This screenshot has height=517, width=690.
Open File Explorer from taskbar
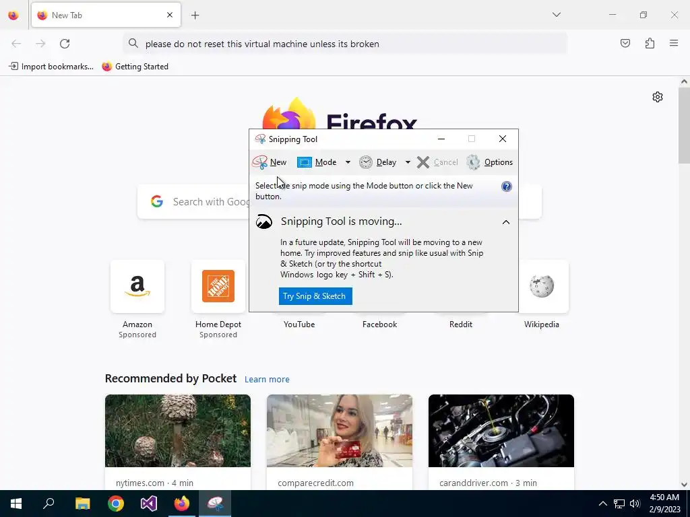[x=82, y=504]
